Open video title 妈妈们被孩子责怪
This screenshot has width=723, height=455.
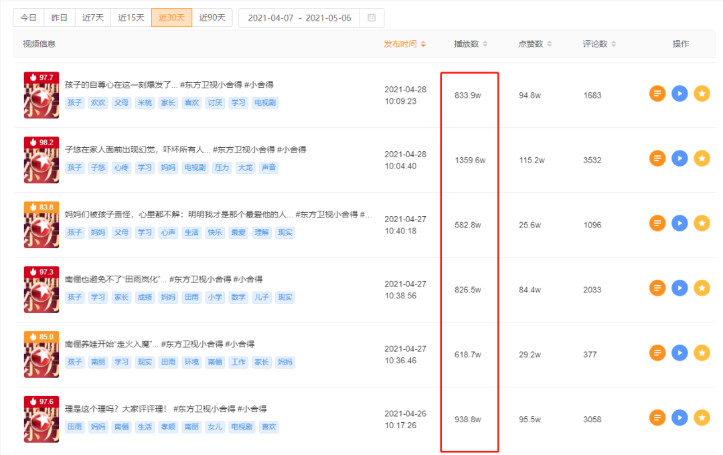tap(218, 214)
